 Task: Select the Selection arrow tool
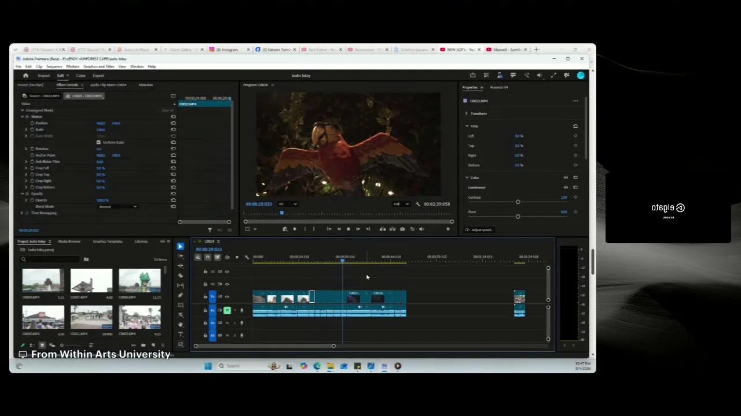(x=181, y=246)
